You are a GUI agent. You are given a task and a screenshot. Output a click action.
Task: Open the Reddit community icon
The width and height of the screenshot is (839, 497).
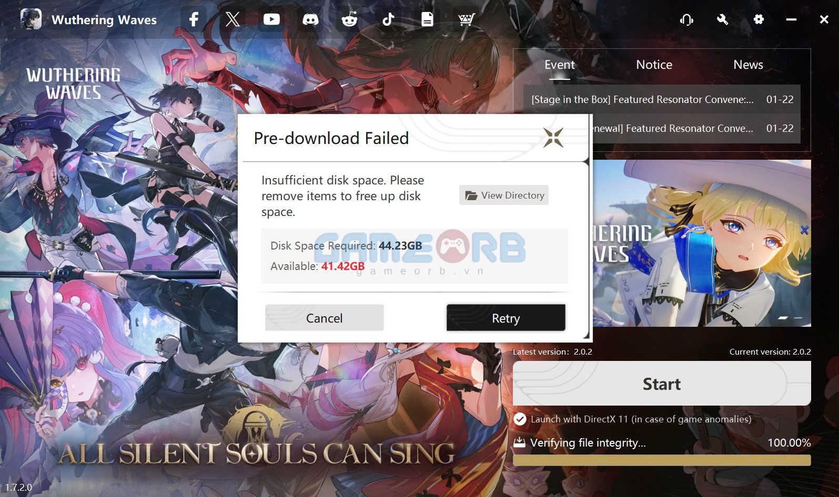coord(349,19)
